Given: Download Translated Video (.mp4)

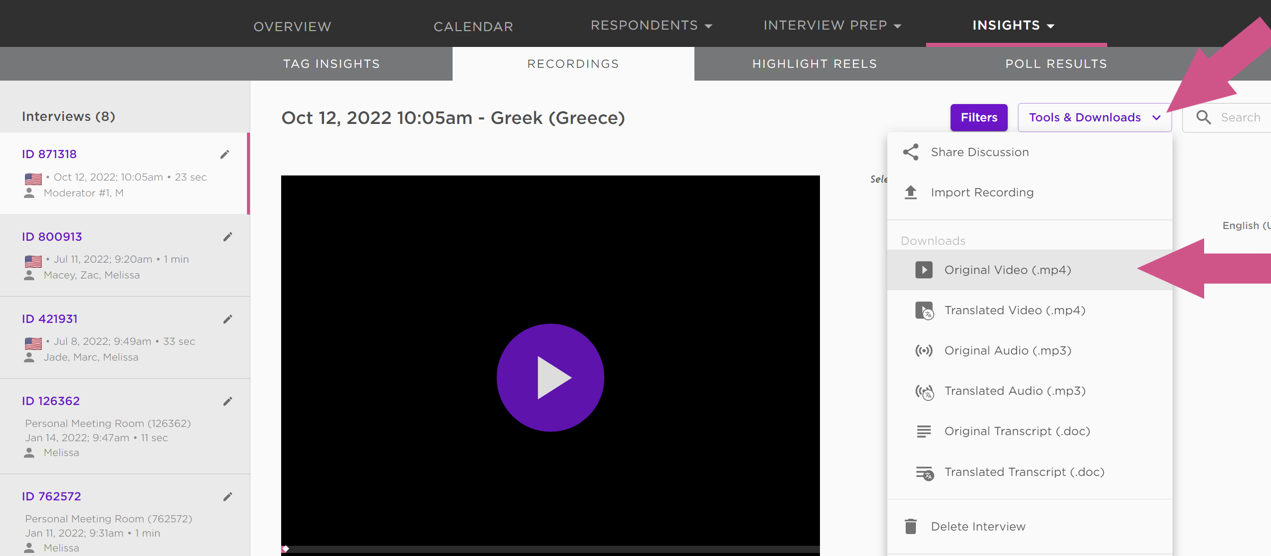Looking at the screenshot, I should click(1030, 310).
